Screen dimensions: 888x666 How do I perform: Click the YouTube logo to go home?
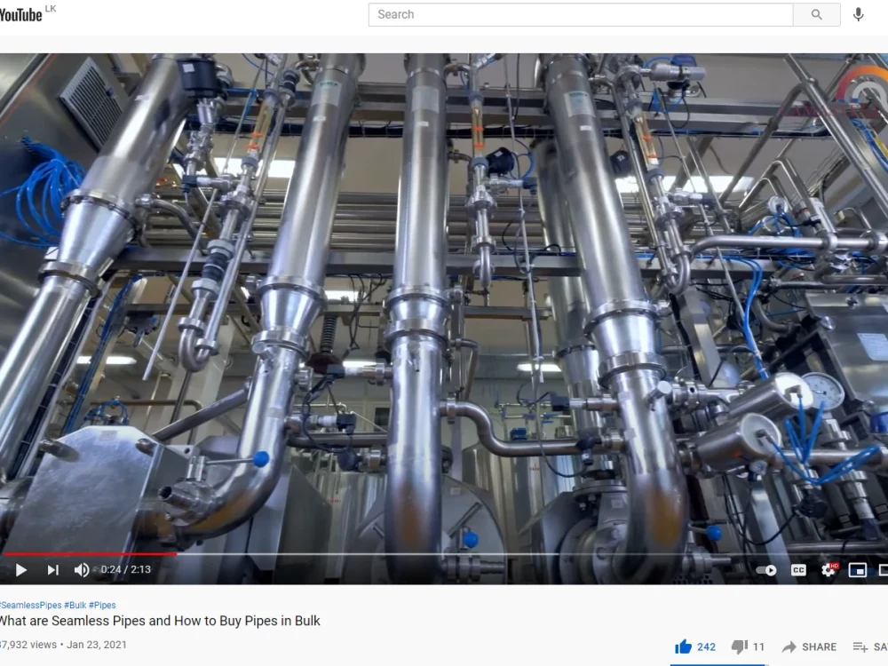[21, 15]
